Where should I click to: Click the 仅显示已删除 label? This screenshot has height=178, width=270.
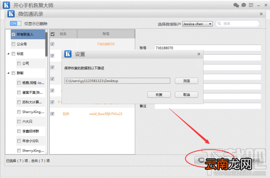tap(36, 23)
